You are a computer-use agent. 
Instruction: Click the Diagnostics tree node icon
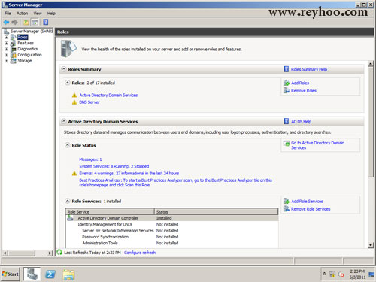pyautogui.click(x=13, y=49)
